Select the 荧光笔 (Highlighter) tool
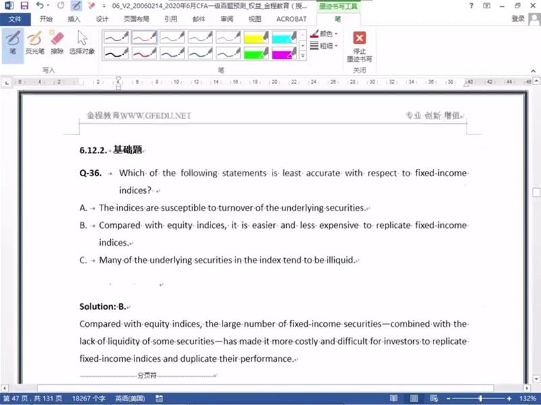 coord(35,43)
